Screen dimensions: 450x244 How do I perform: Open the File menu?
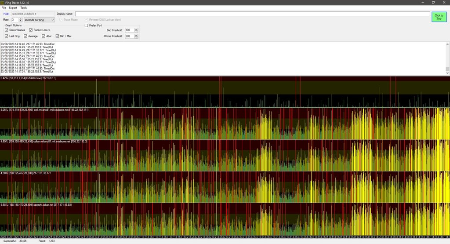click(x=4, y=8)
